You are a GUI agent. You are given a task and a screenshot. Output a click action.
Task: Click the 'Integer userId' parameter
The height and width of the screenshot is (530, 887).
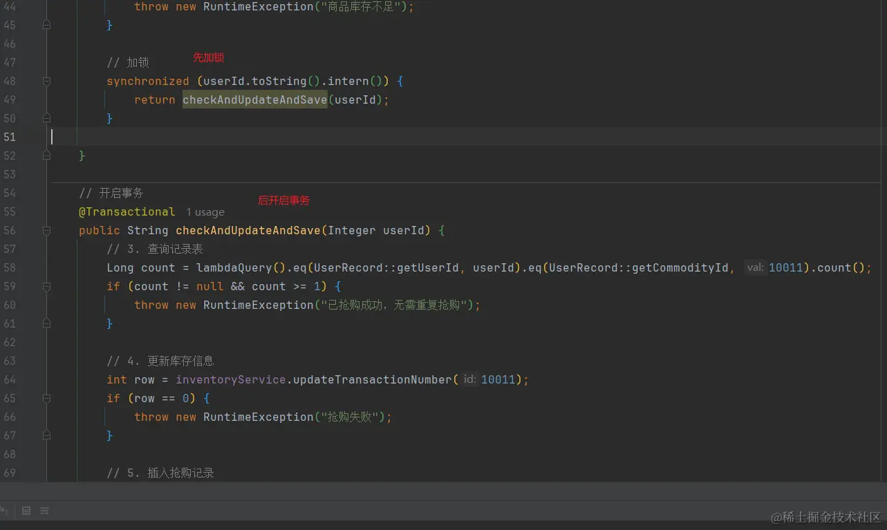click(x=376, y=230)
